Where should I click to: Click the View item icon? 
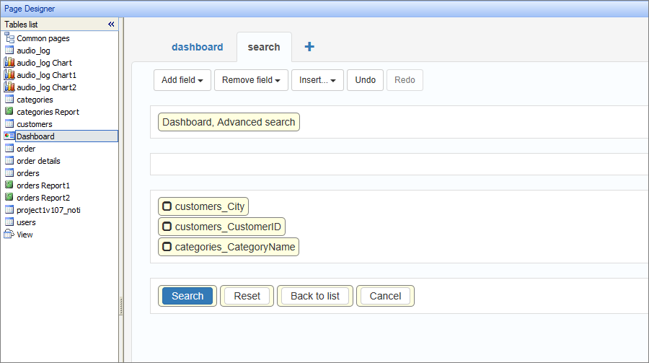click(x=9, y=234)
